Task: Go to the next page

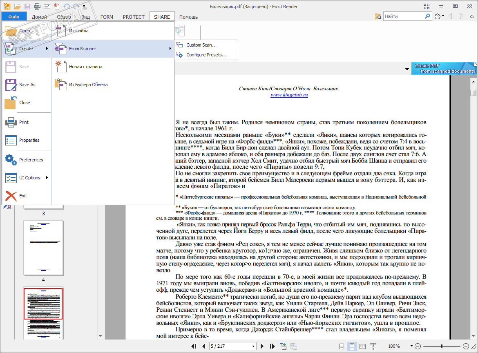Action: (262, 346)
